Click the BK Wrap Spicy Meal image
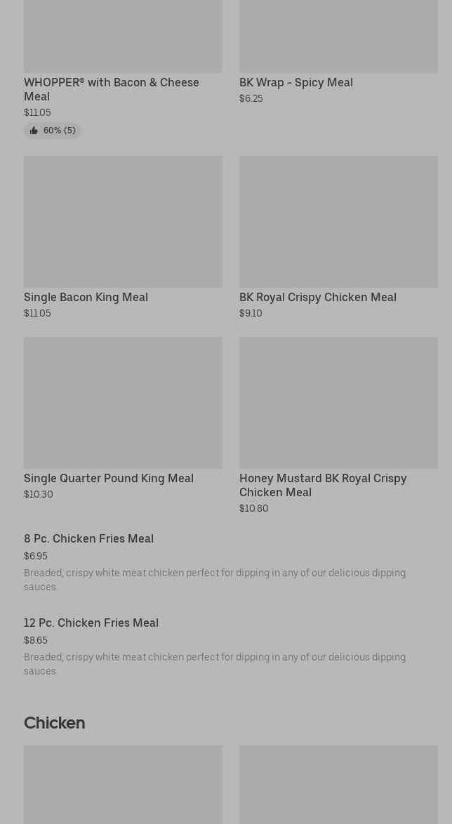The width and height of the screenshot is (452, 824). point(338,36)
